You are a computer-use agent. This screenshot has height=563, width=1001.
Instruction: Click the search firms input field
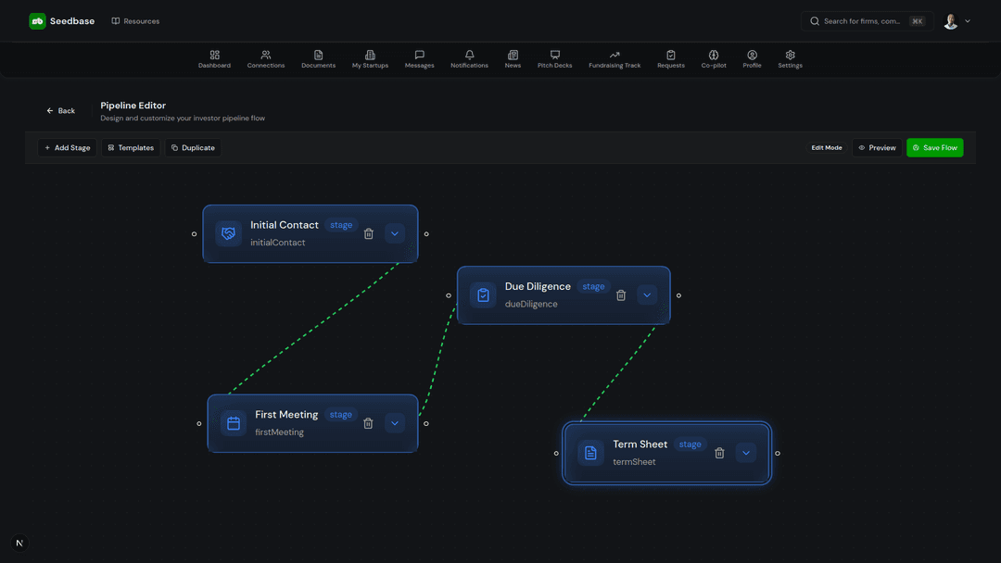coord(862,20)
